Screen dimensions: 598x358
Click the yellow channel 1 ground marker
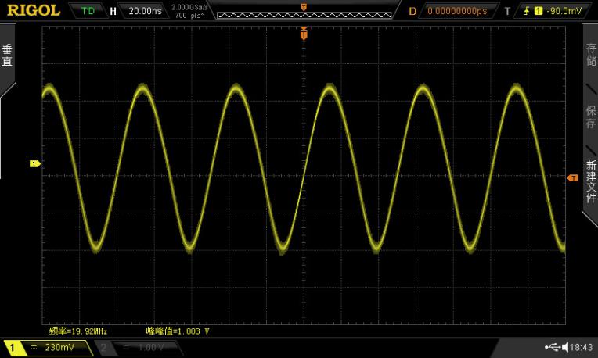35,164
